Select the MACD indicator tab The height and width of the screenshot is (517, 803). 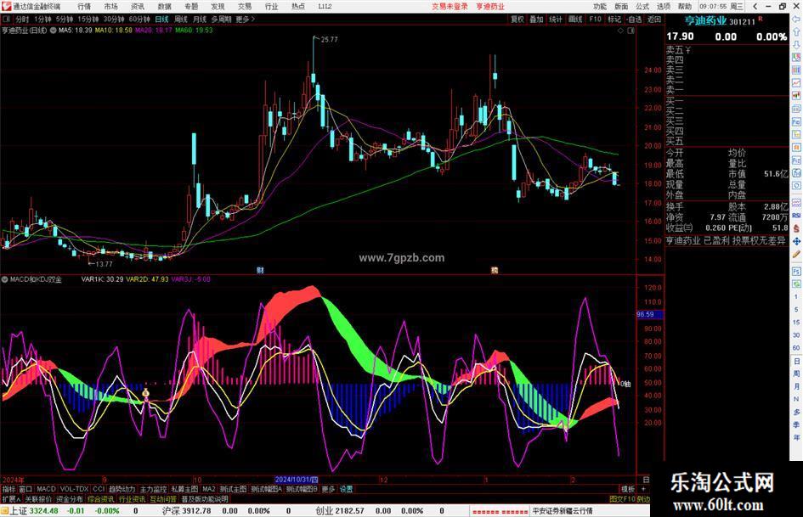point(46,489)
